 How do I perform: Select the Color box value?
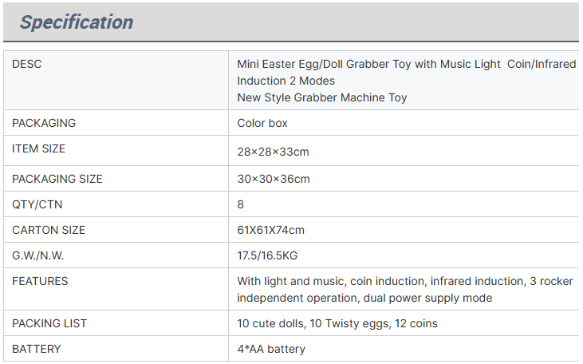click(x=262, y=123)
